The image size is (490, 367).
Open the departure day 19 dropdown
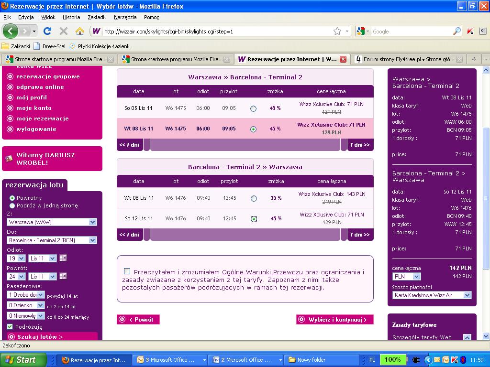tap(16, 258)
